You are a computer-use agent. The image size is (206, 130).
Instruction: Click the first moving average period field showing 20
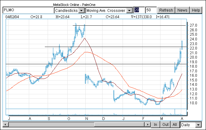pyautogui.click(x=139, y=10)
